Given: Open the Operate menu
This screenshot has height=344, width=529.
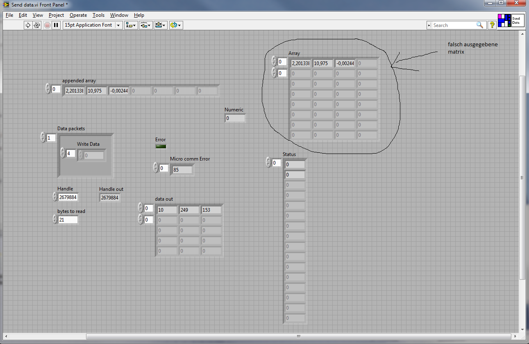Looking at the screenshot, I should coord(78,15).
